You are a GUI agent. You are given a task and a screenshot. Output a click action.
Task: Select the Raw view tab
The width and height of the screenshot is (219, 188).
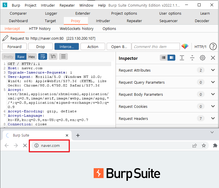pyautogui.click(x=21, y=57)
